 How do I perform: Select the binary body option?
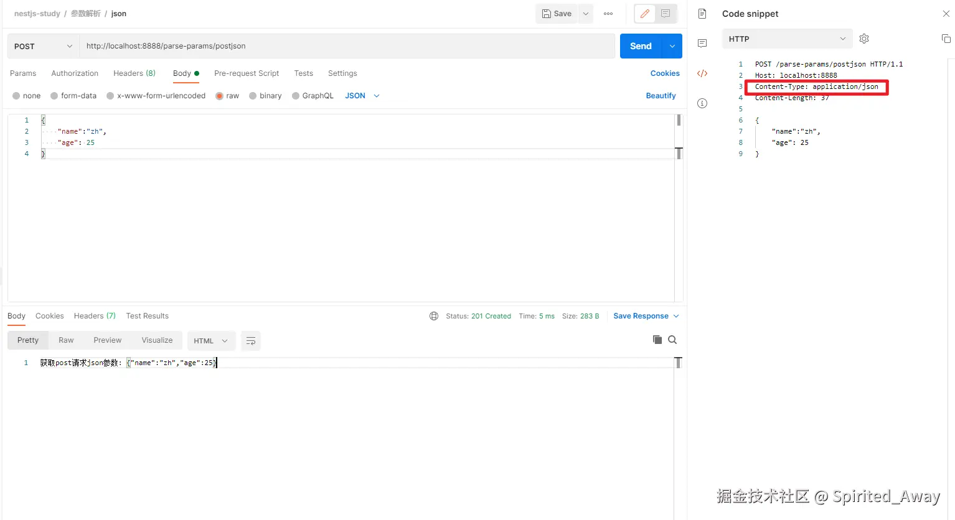click(265, 96)
